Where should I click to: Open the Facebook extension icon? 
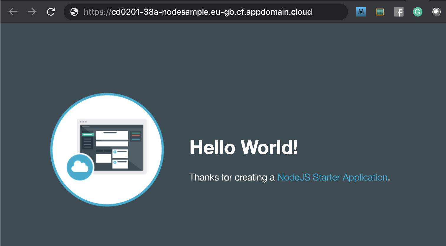pos(399,12)
